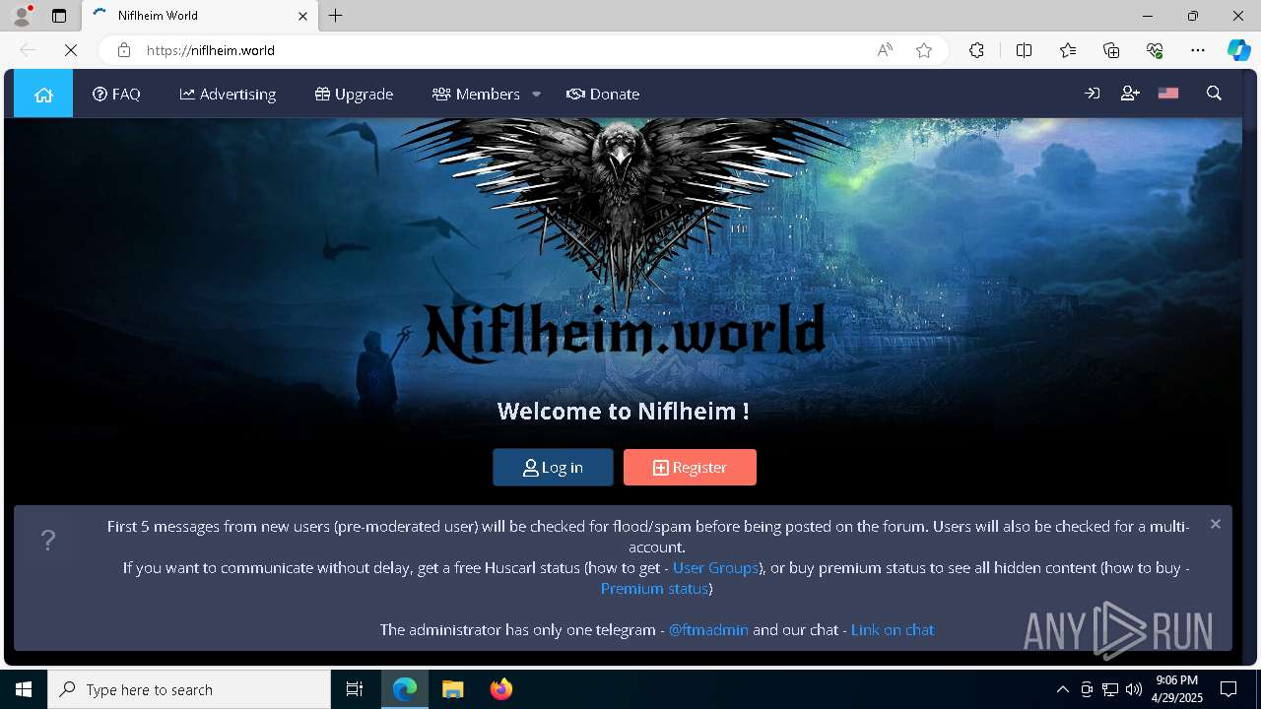Click the register user-plus icon in navbar

(x=1130, y=94)
